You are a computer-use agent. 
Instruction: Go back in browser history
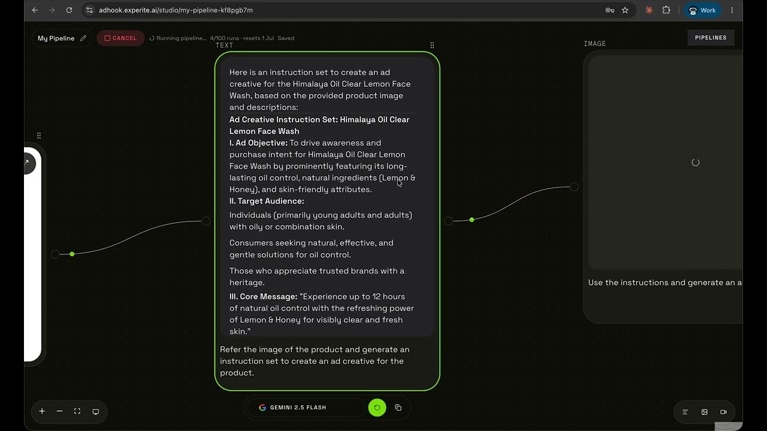[35, 10]
